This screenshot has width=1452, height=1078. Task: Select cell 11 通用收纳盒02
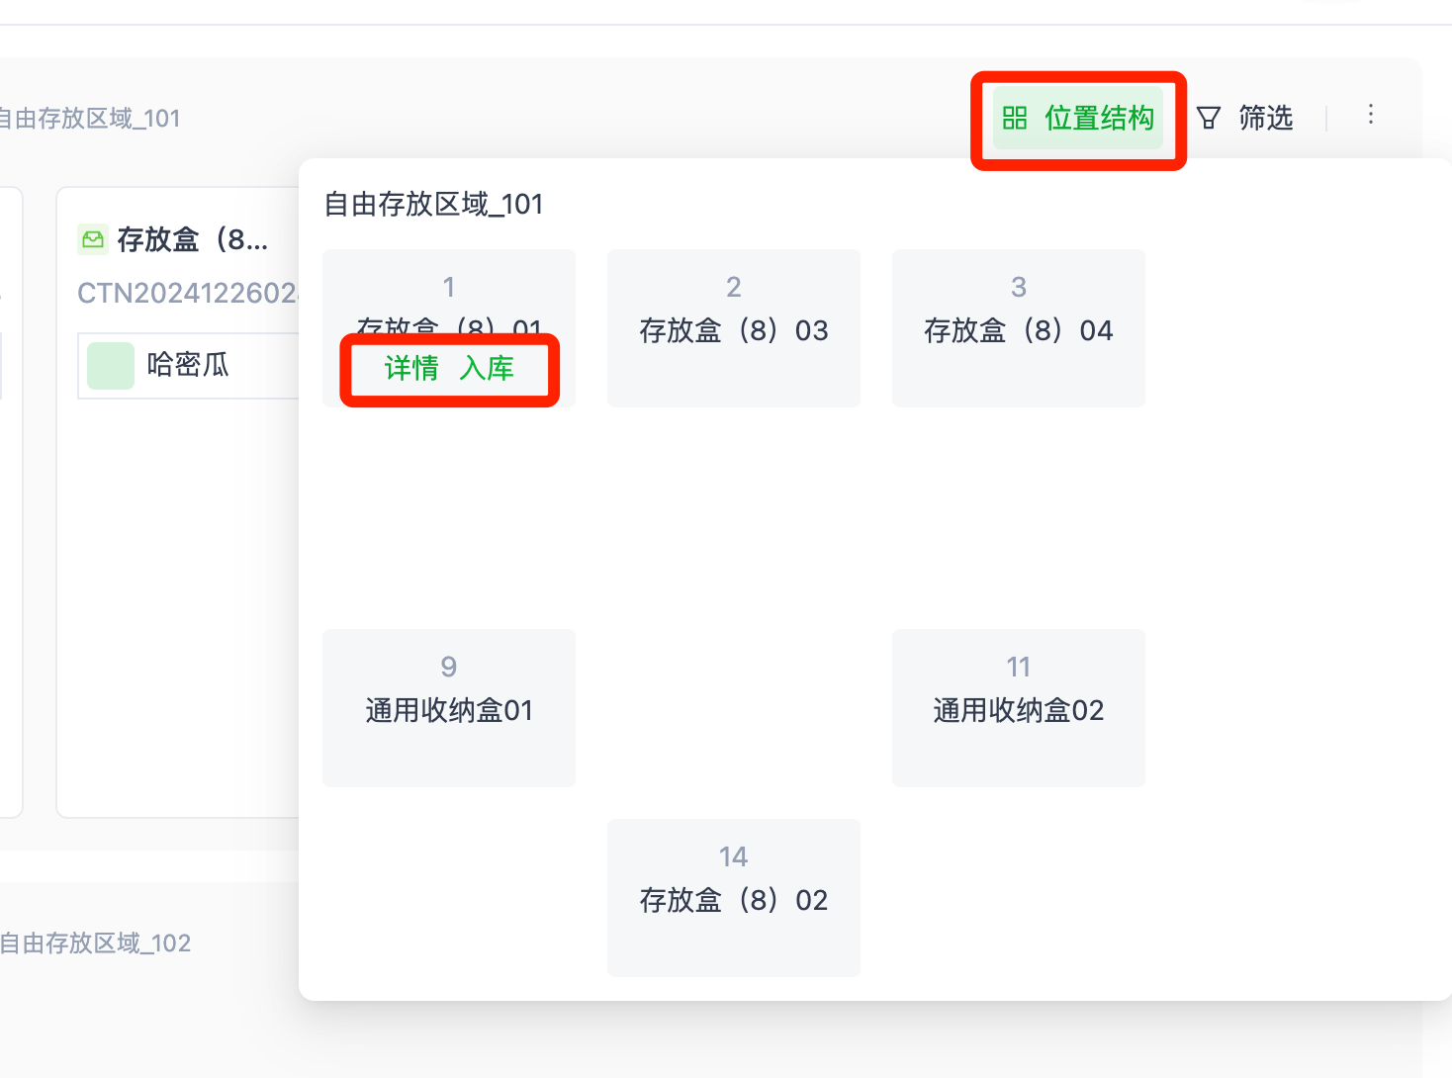point(1018,707)
